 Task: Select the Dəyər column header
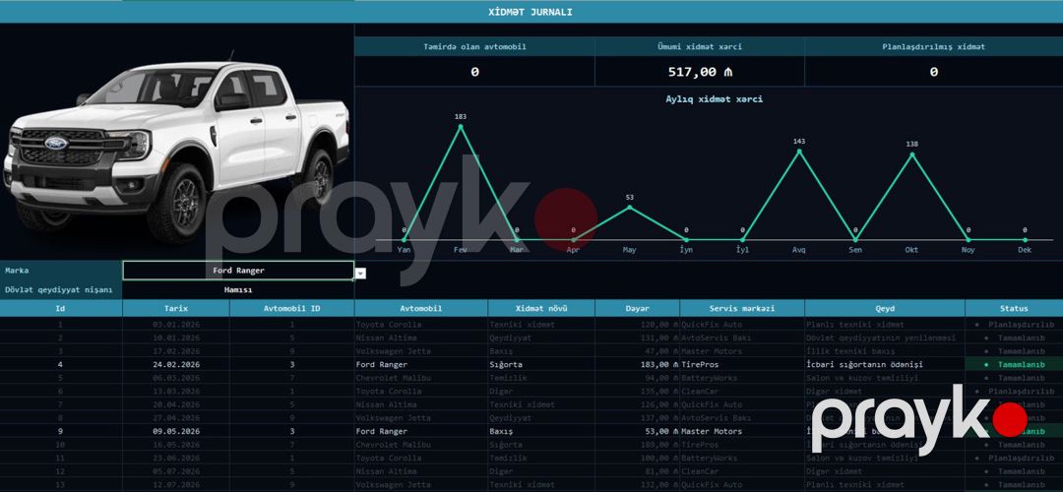637,308
